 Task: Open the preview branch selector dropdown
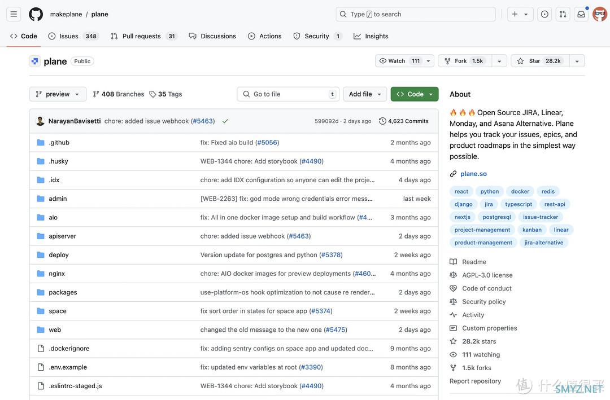pyautogui.click(x=58, y=94)
